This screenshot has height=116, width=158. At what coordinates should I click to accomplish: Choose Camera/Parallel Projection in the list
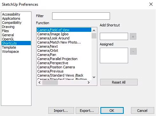coord(57,59)
